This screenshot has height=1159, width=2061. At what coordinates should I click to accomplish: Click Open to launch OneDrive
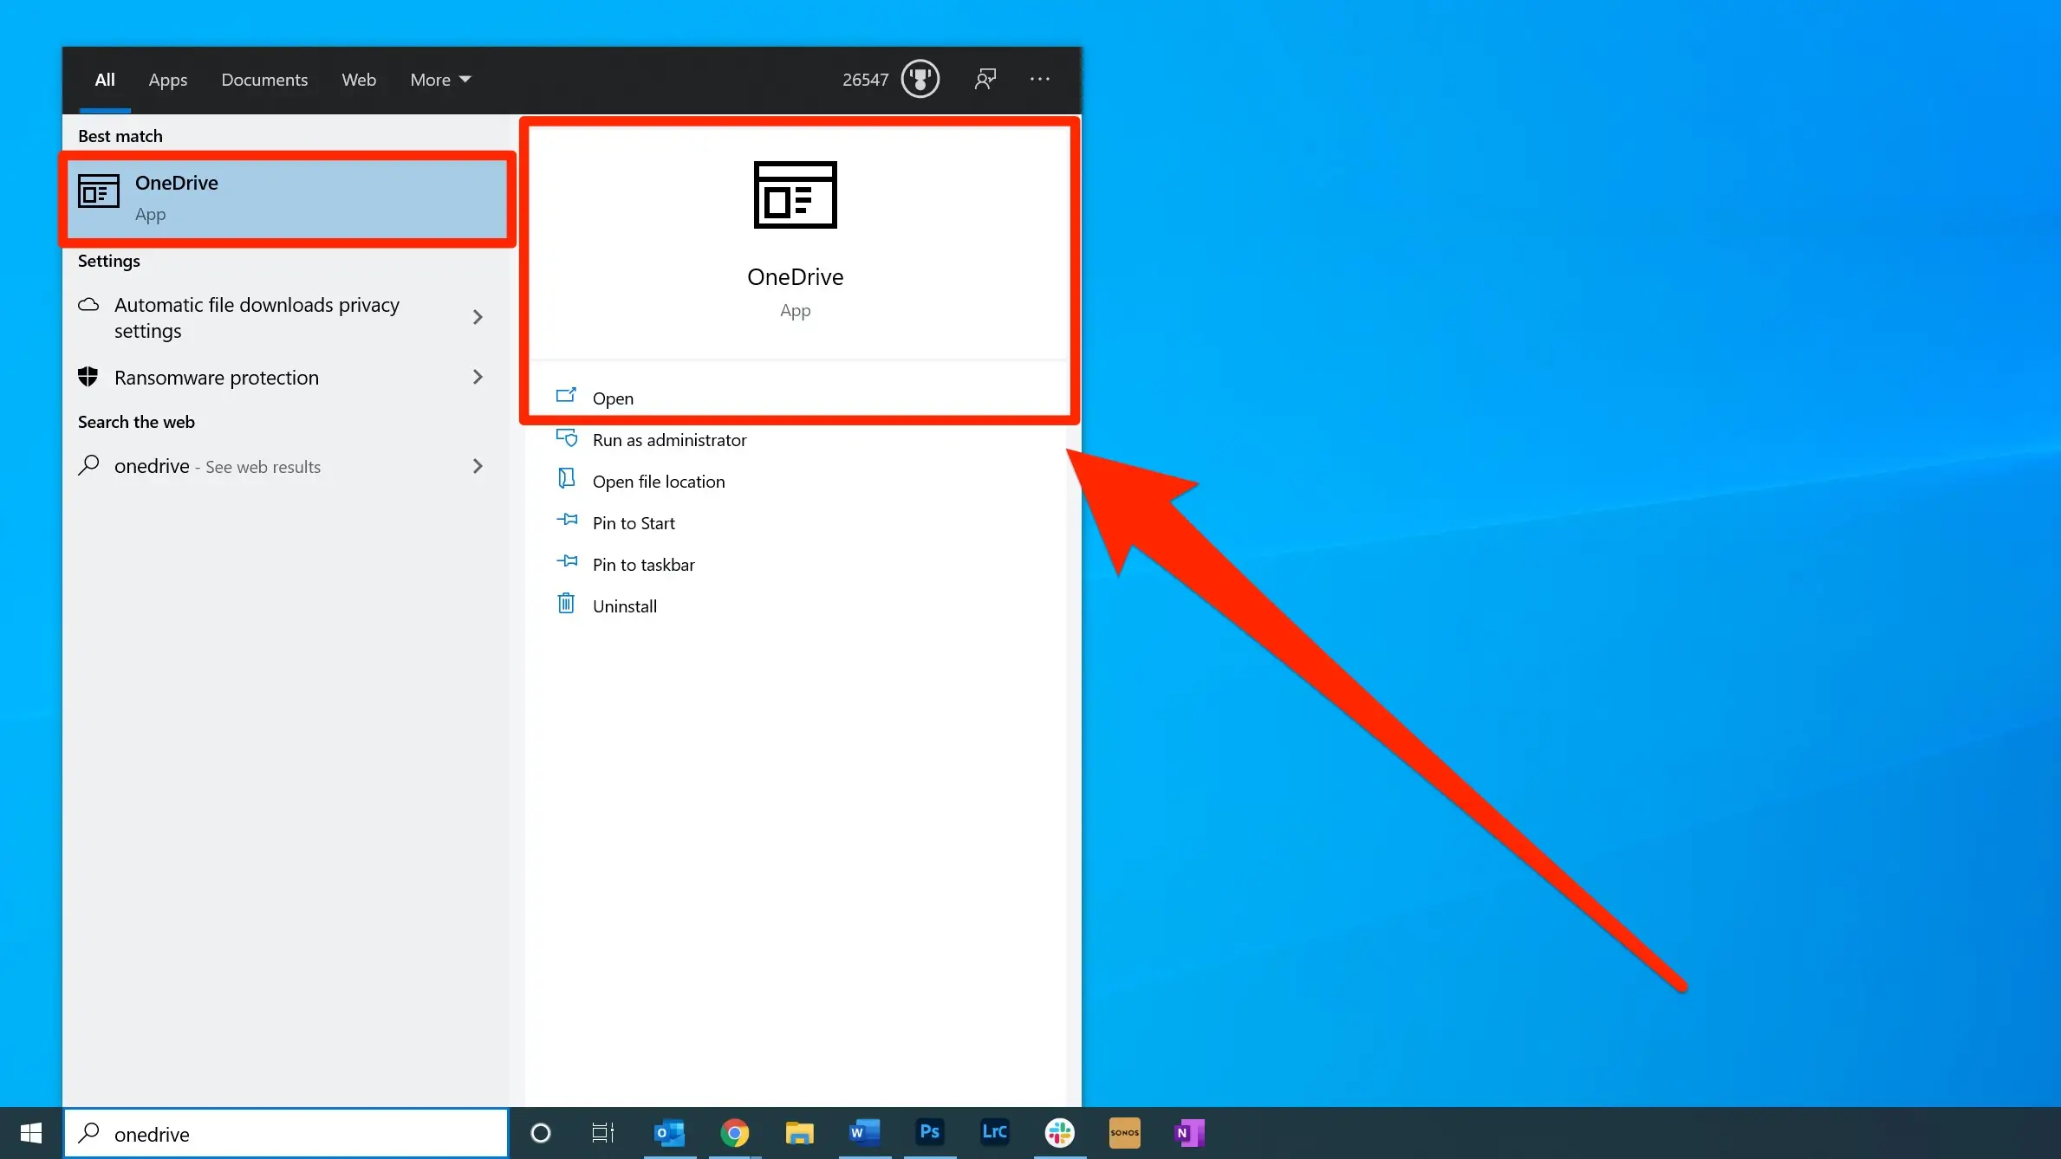(614, 398)
